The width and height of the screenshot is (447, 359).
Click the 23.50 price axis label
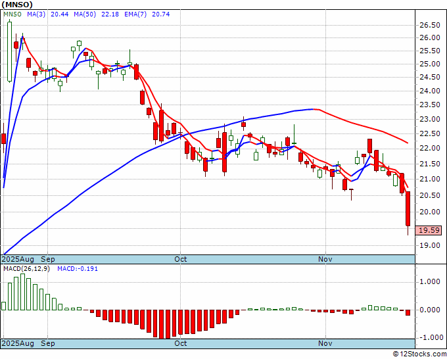coord(430,105)
